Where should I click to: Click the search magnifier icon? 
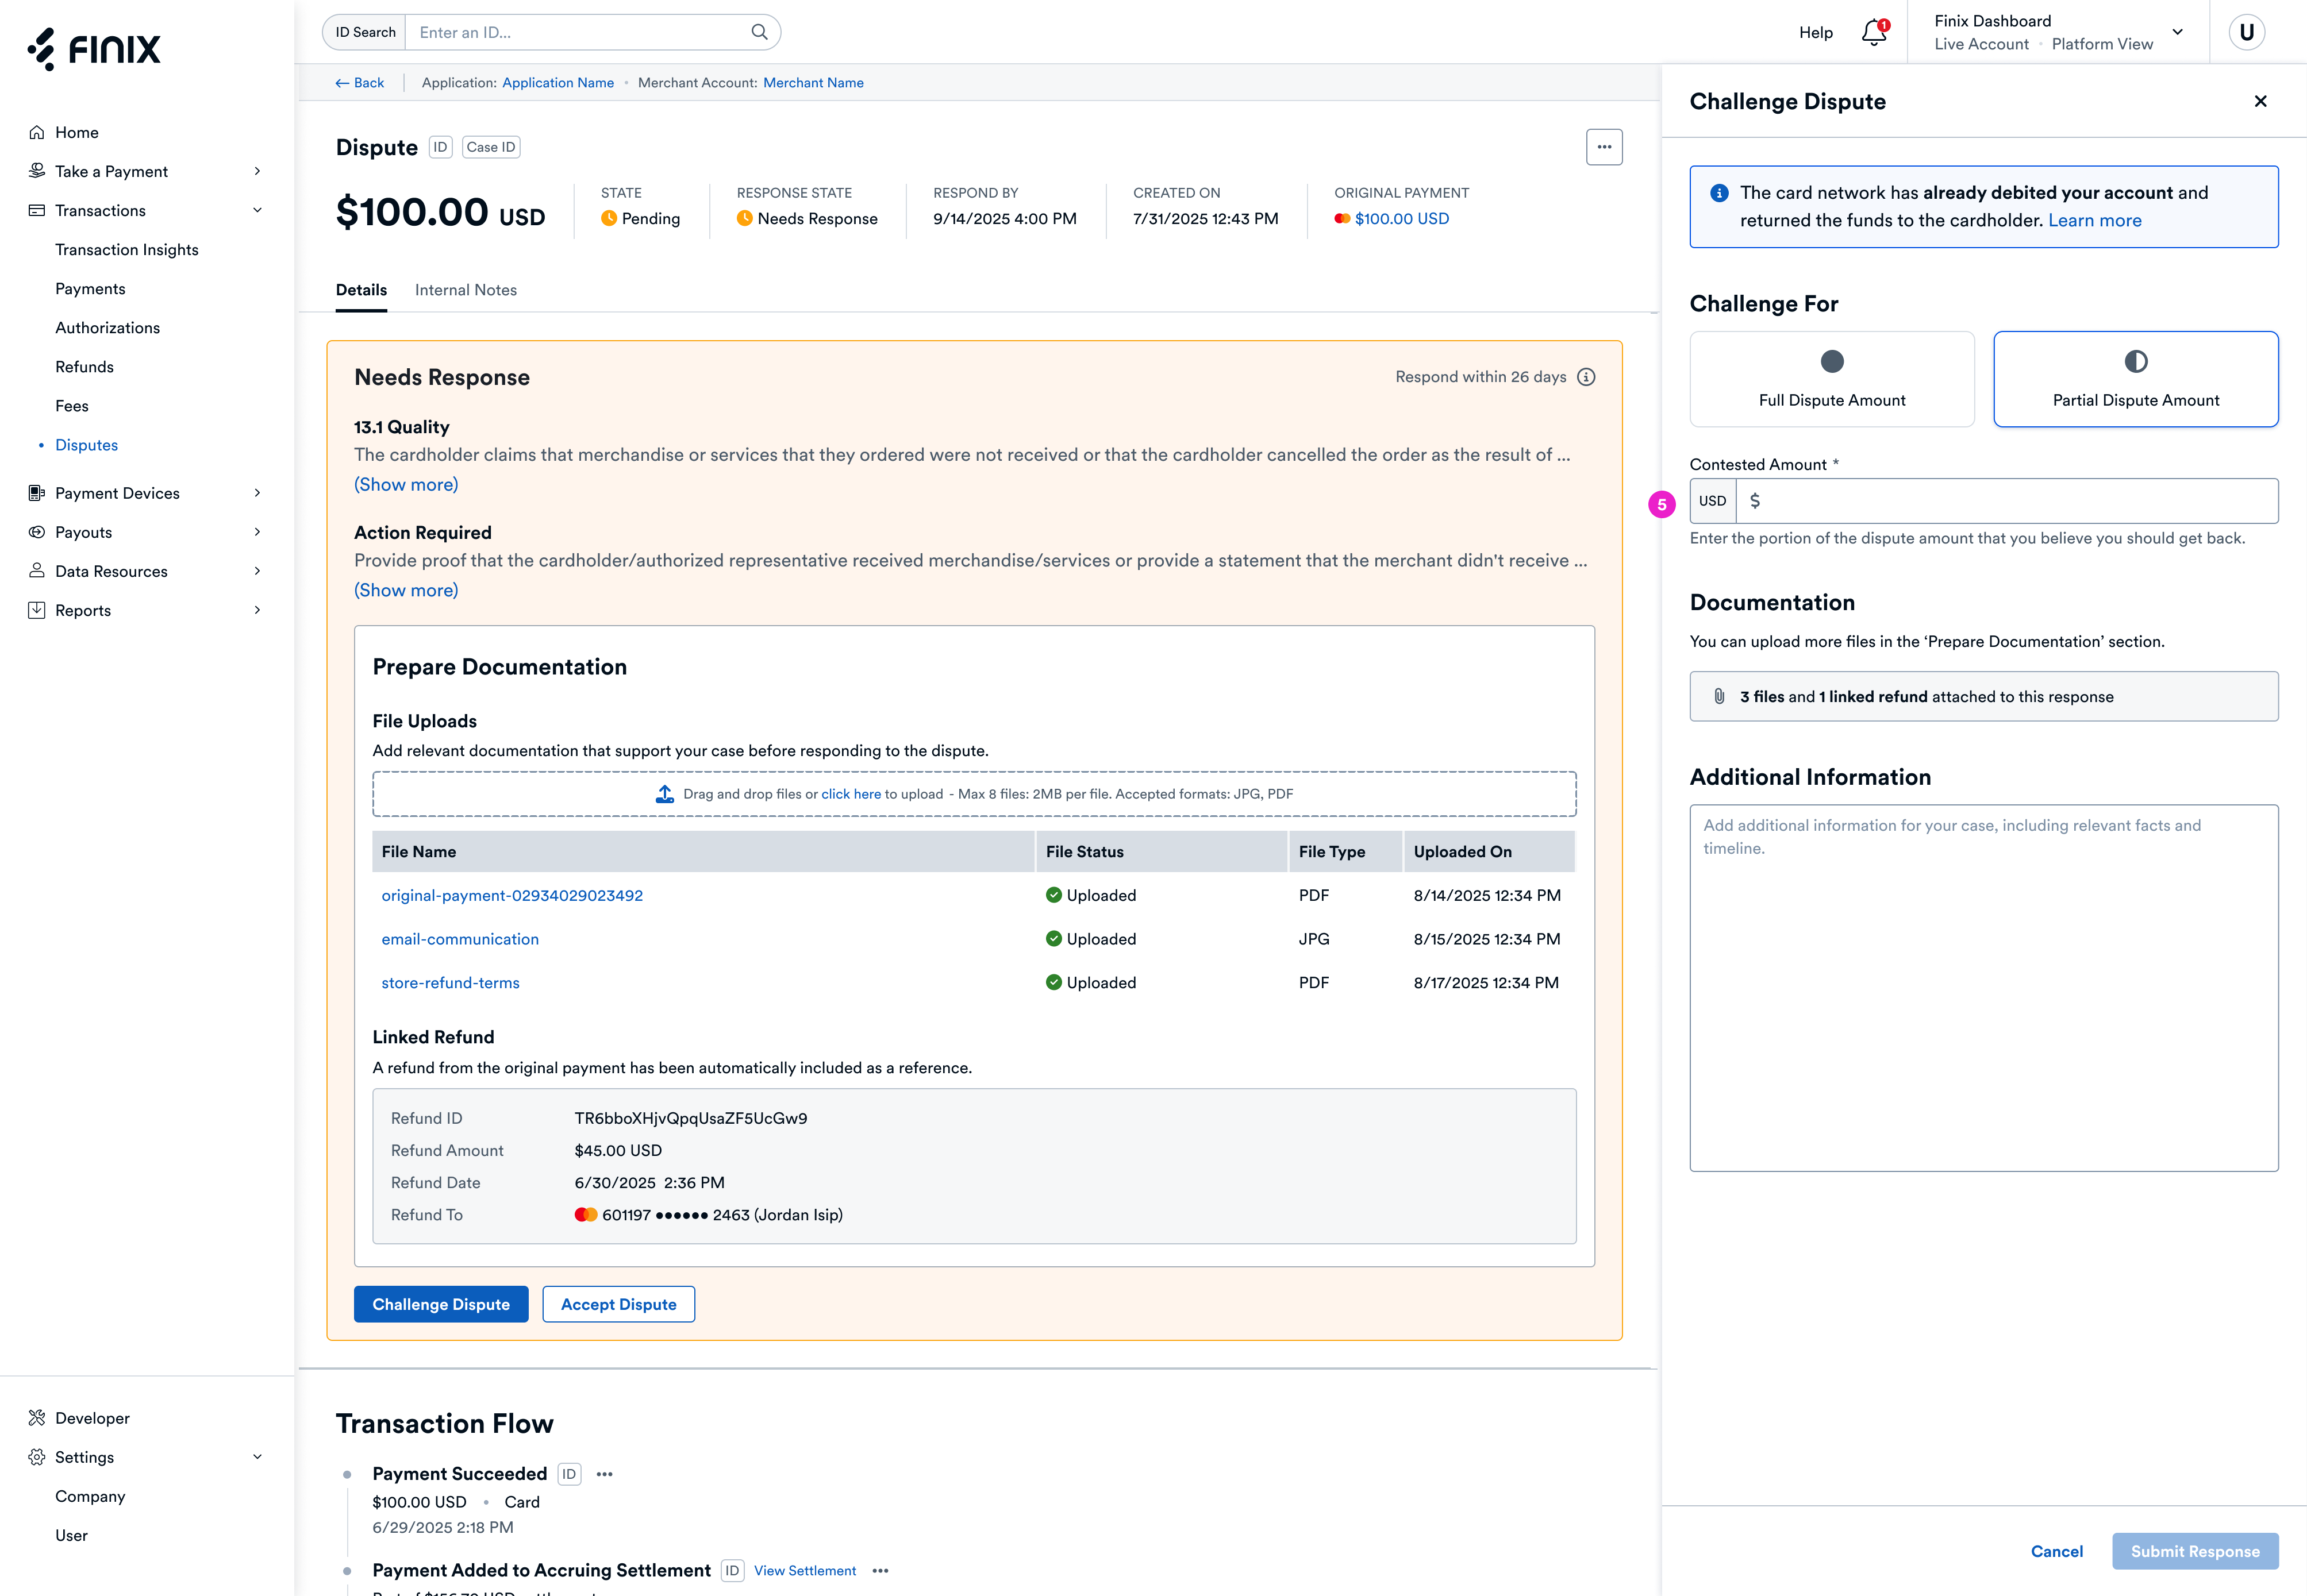point(759,32)
